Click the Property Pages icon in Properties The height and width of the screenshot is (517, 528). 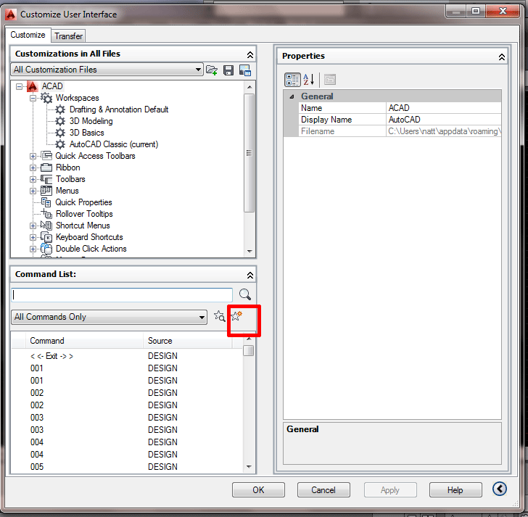pos(330,80)
